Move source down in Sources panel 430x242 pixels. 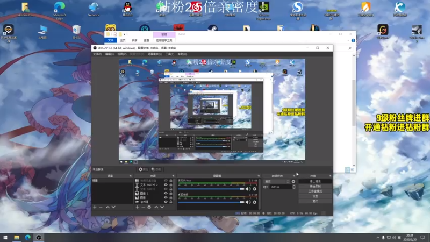pyautogui.click(x=162, y=207)
